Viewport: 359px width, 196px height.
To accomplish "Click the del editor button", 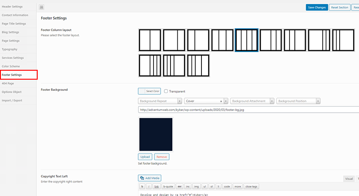I will click(x=179, y=187).
